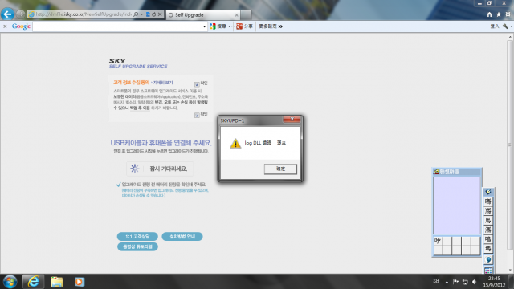Viewport: 514px width, 289px height.
Task: Open 1:1 고객상담 customer support
Action: pos(137,236)
